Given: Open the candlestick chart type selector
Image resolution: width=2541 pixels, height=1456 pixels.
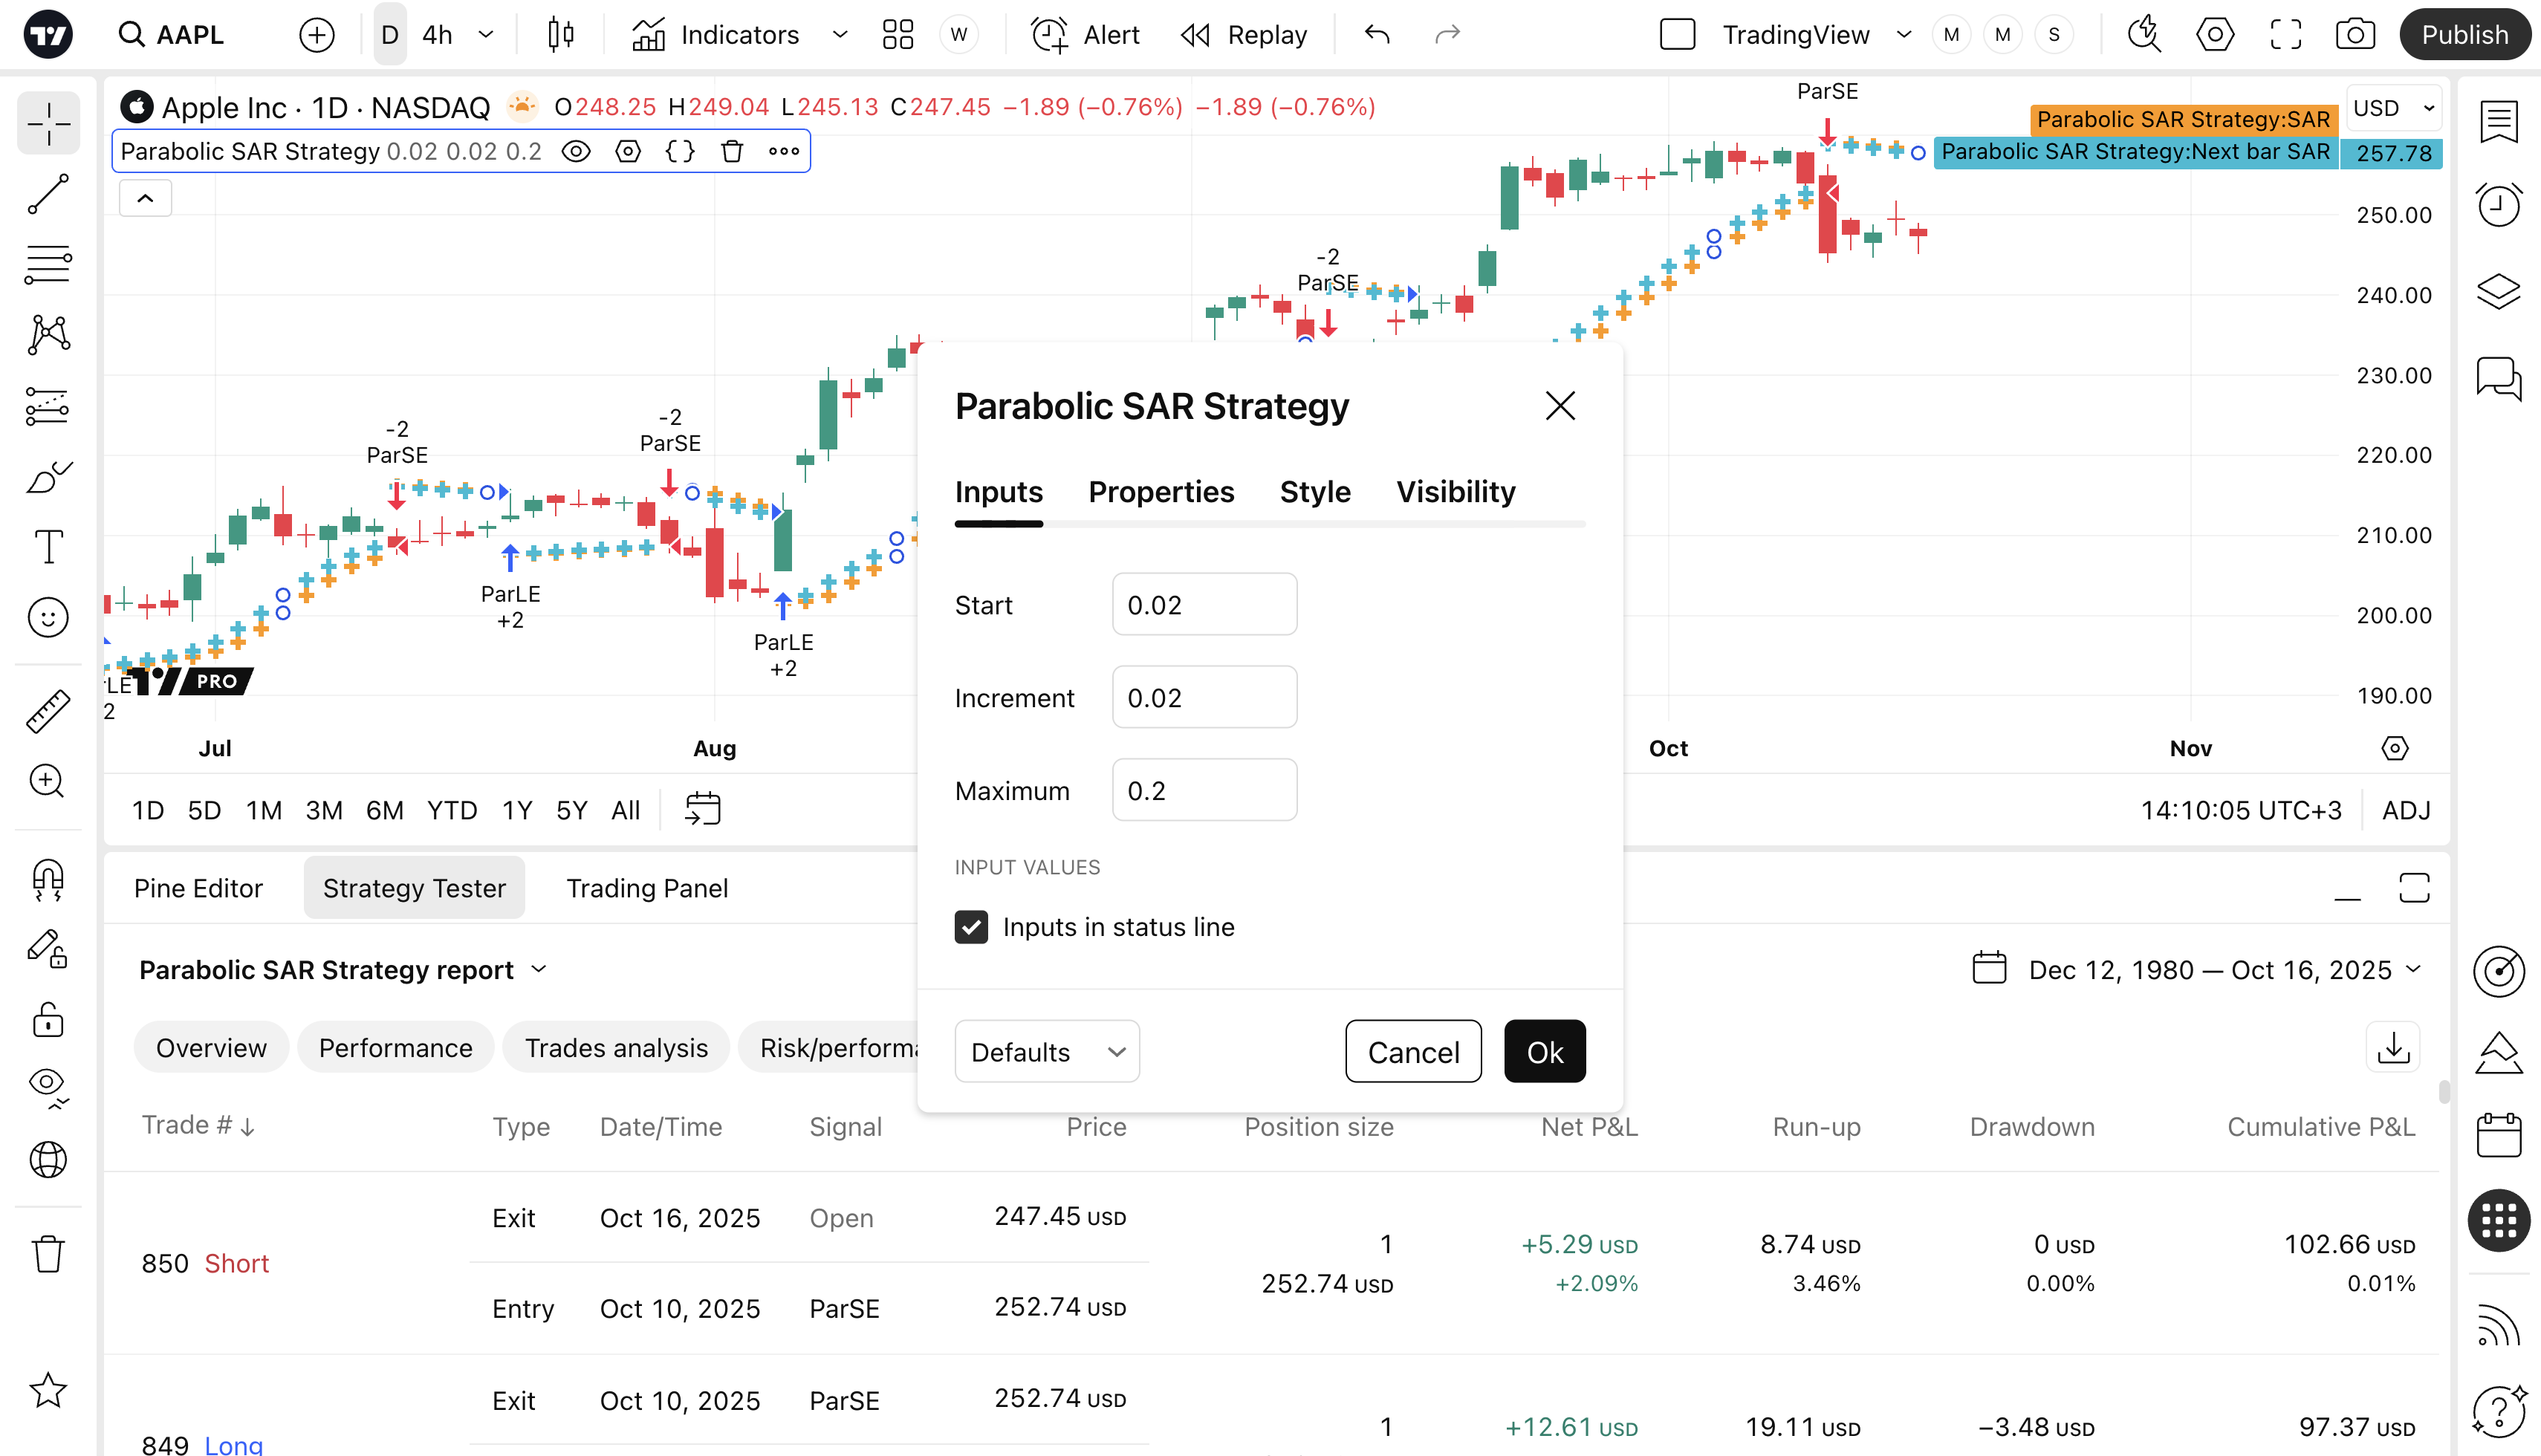Looking at the screenshot, I should 561,35.
